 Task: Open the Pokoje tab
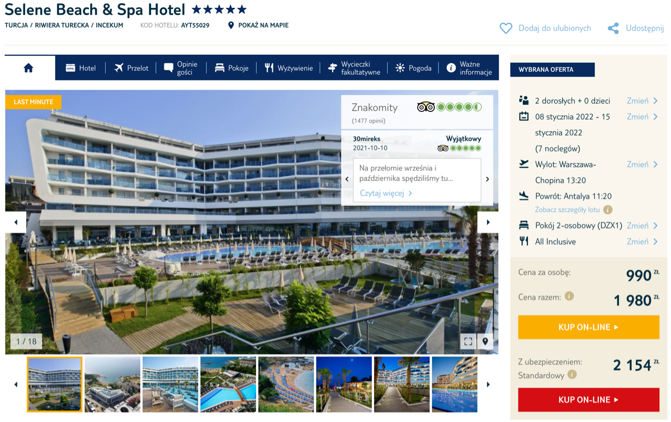pyautogui.click(x=231, y=68)
